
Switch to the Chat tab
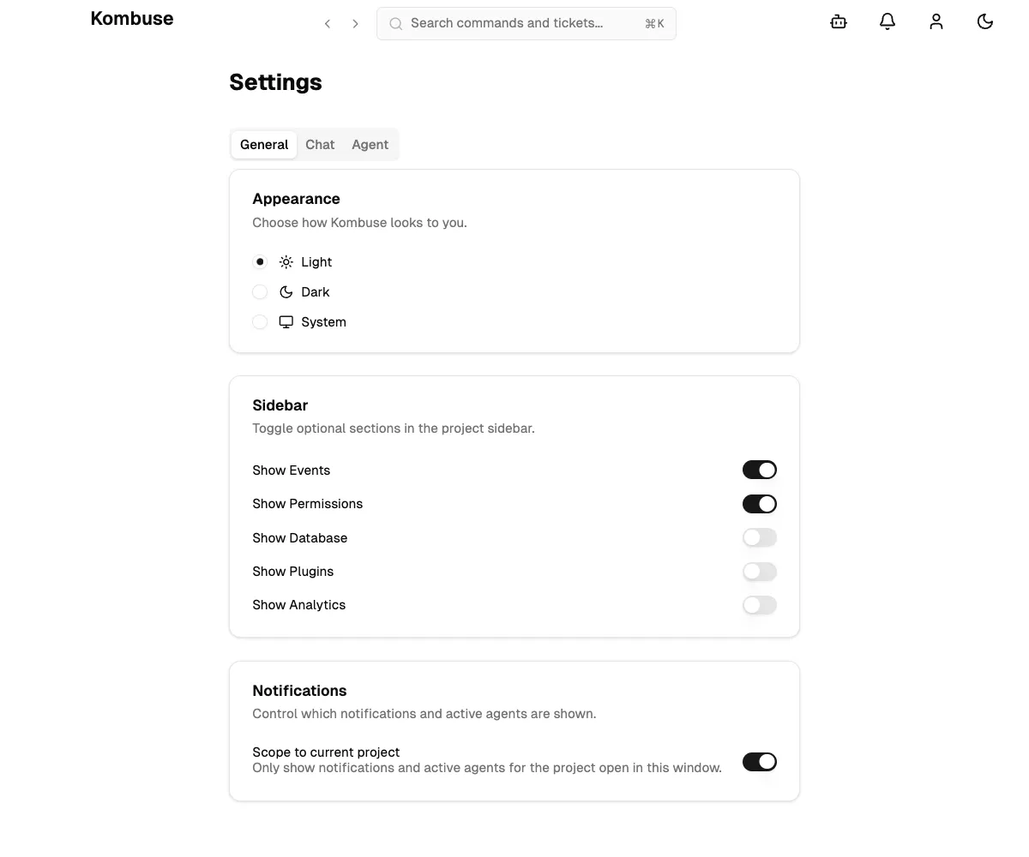point(320,144)
